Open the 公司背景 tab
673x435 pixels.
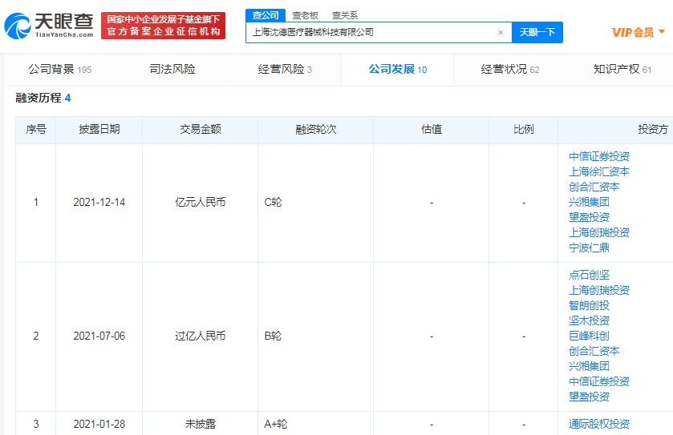click(x=59, y=70)
